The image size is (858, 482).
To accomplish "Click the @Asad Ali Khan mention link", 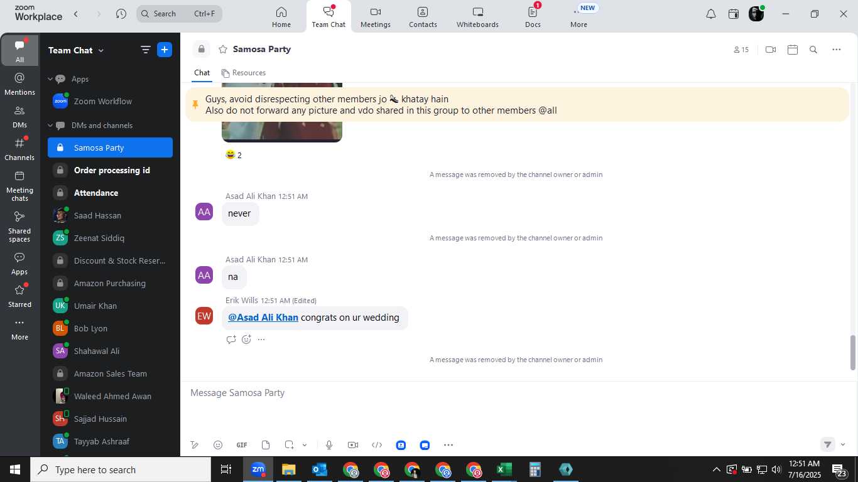I will pos(263,318).
